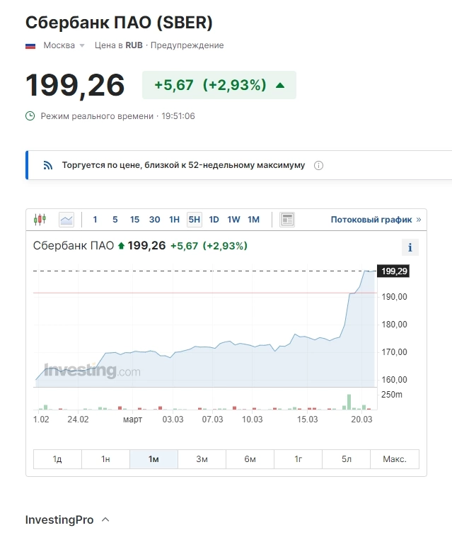Open the Потоковый график link

click(371, 220)
